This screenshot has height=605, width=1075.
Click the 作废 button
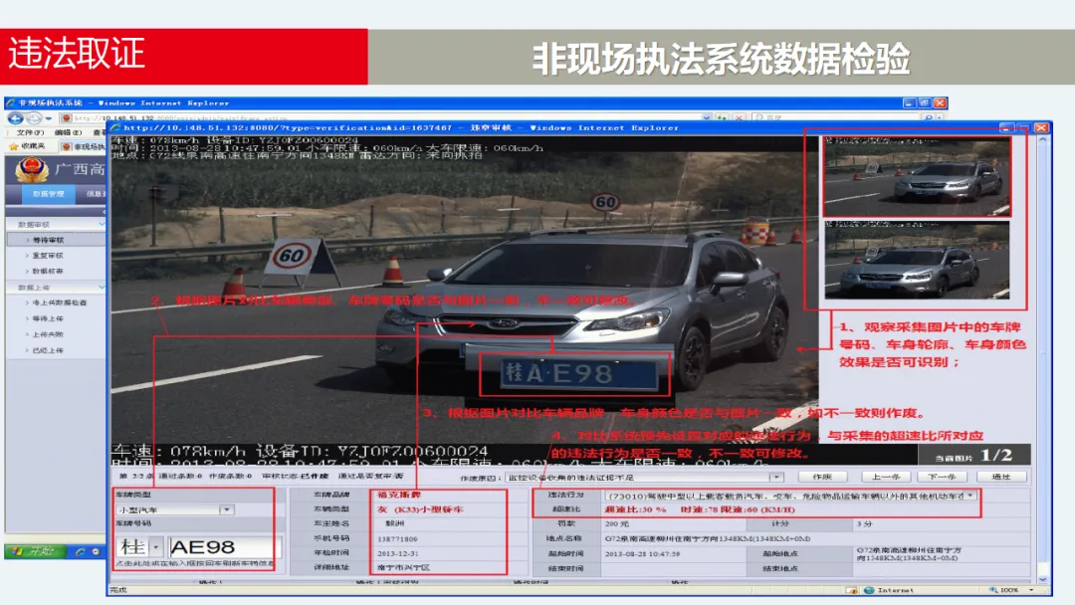click(x=823, y=477)
